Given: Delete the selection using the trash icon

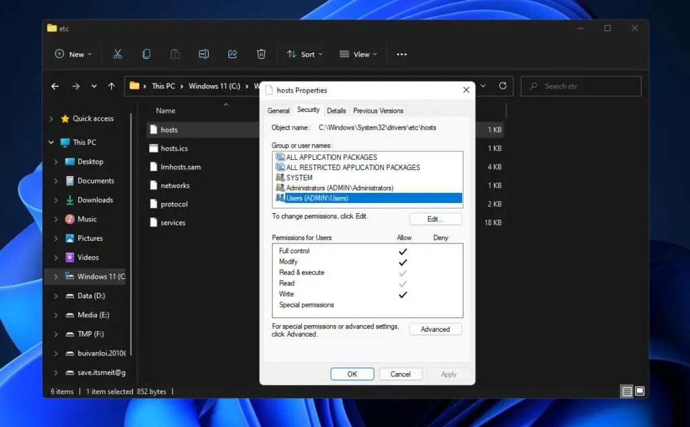Looking at the screenshot, I should coord(261,54).
